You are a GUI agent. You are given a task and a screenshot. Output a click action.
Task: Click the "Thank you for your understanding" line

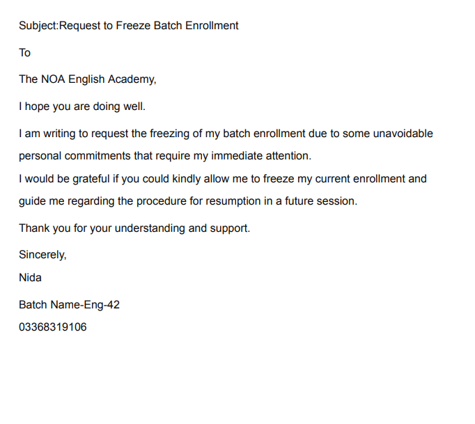point(110,228)
